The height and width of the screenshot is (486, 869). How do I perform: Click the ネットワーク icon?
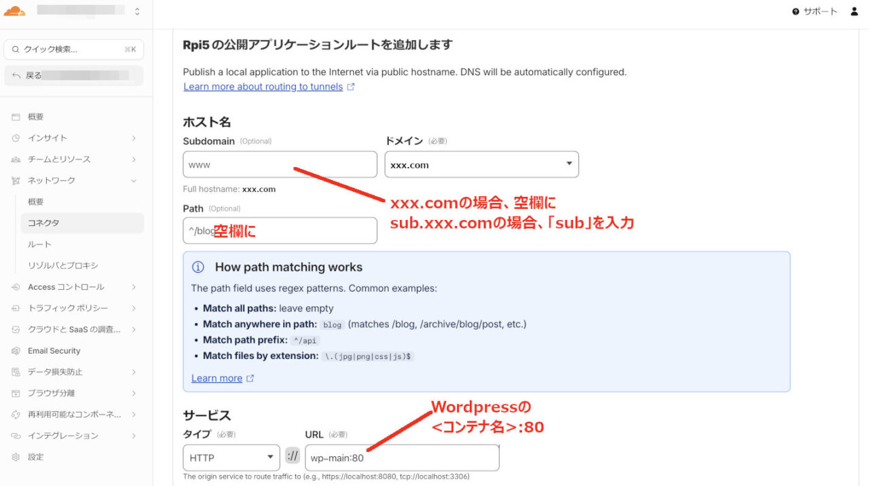[16, 181]
